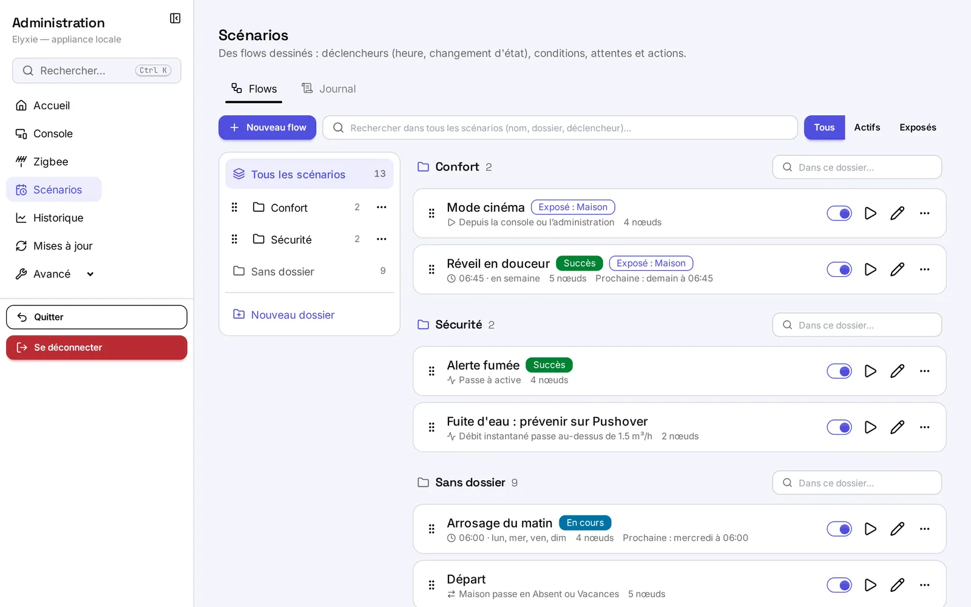Focus the scenario search field

click(x=560, y=127)
